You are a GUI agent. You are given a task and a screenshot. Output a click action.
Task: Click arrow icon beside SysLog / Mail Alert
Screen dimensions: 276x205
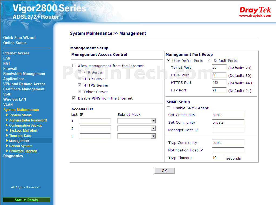tap(7, 130)
